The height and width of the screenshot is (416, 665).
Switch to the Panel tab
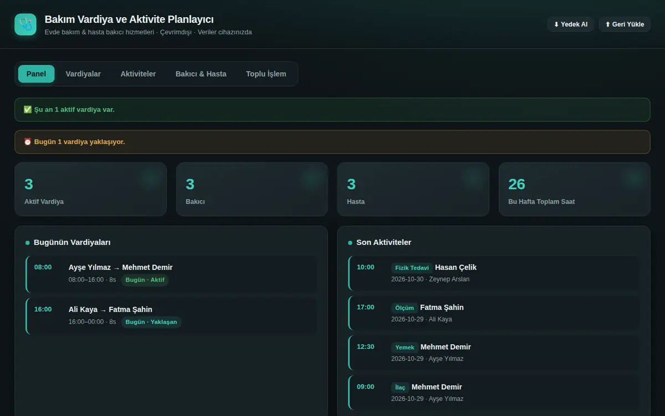tap(36, 74)
